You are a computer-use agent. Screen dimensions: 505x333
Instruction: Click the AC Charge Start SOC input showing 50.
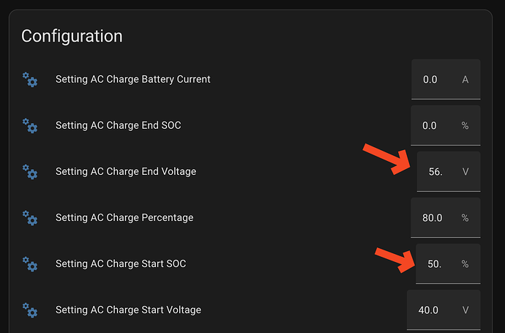coord(435,263)
